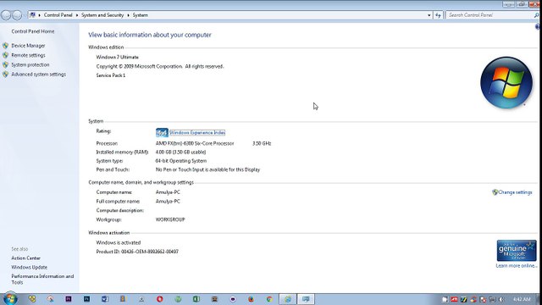Open Advanced system settings
The image size is (542, 305).
tap(38, 75)
